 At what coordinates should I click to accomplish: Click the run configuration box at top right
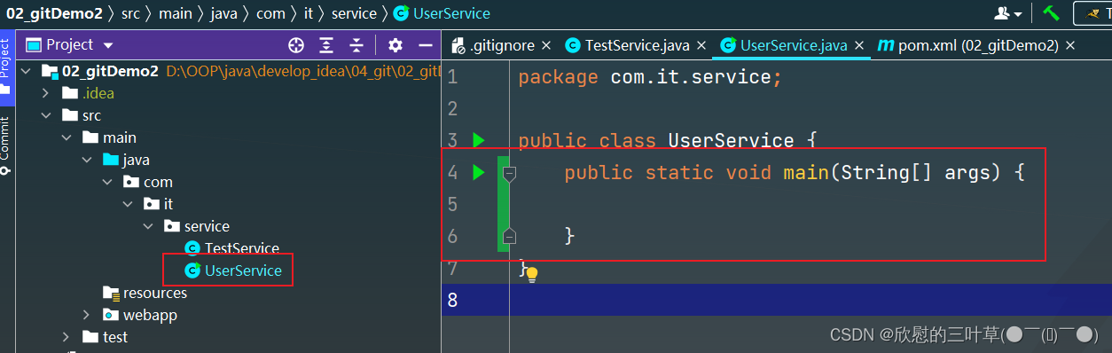pos(1092,13)
